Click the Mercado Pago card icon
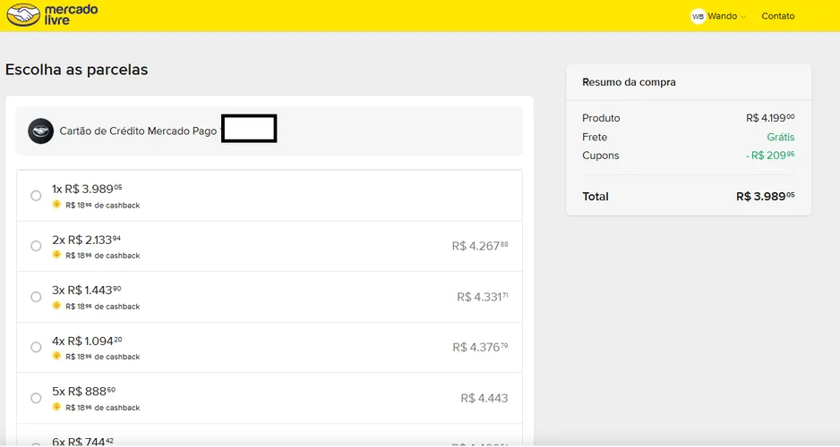 (40, 131)
